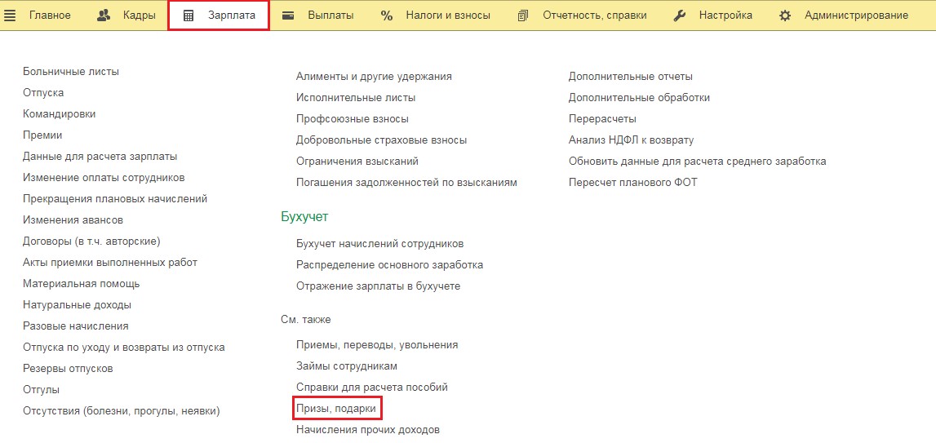Go to Премии
Screen dimensions: 936x443
click(x=42, y=135)
